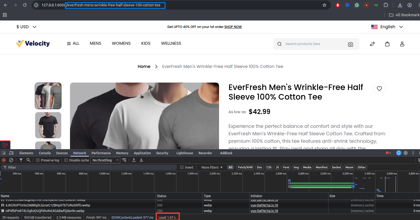Open the Chrome profile icon
This screenshot has width=420, height=220.
click(x=410, y=5)
